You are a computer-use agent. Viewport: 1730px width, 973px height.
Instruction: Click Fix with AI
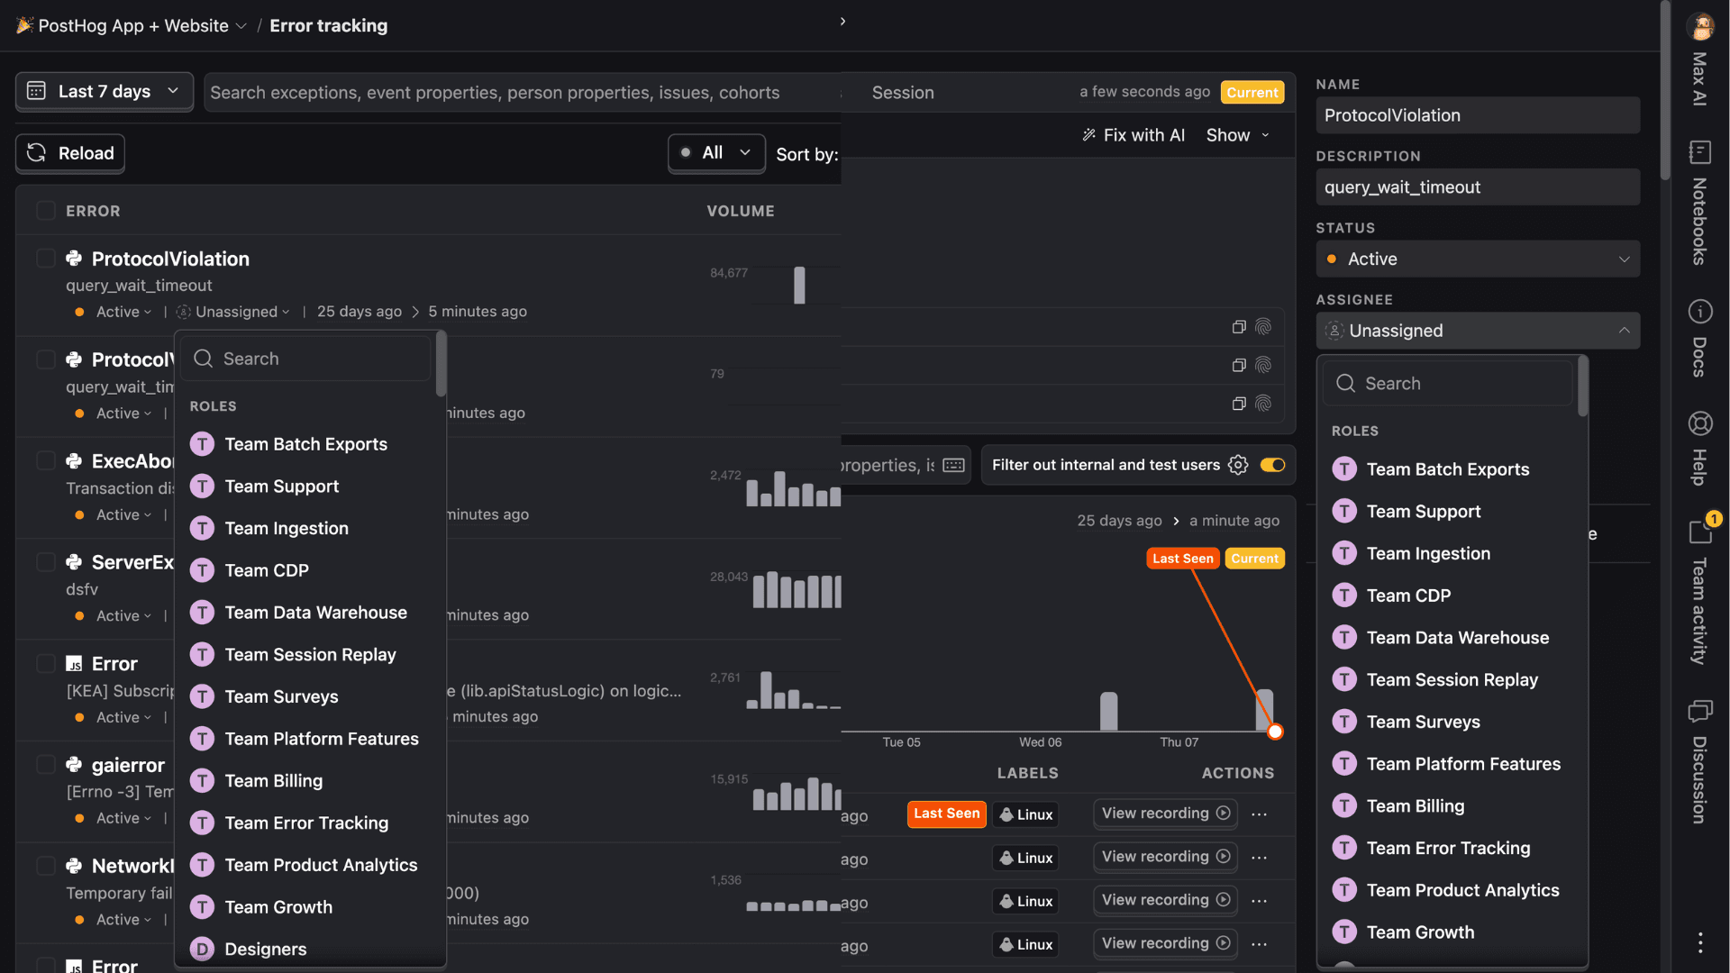1134,135
